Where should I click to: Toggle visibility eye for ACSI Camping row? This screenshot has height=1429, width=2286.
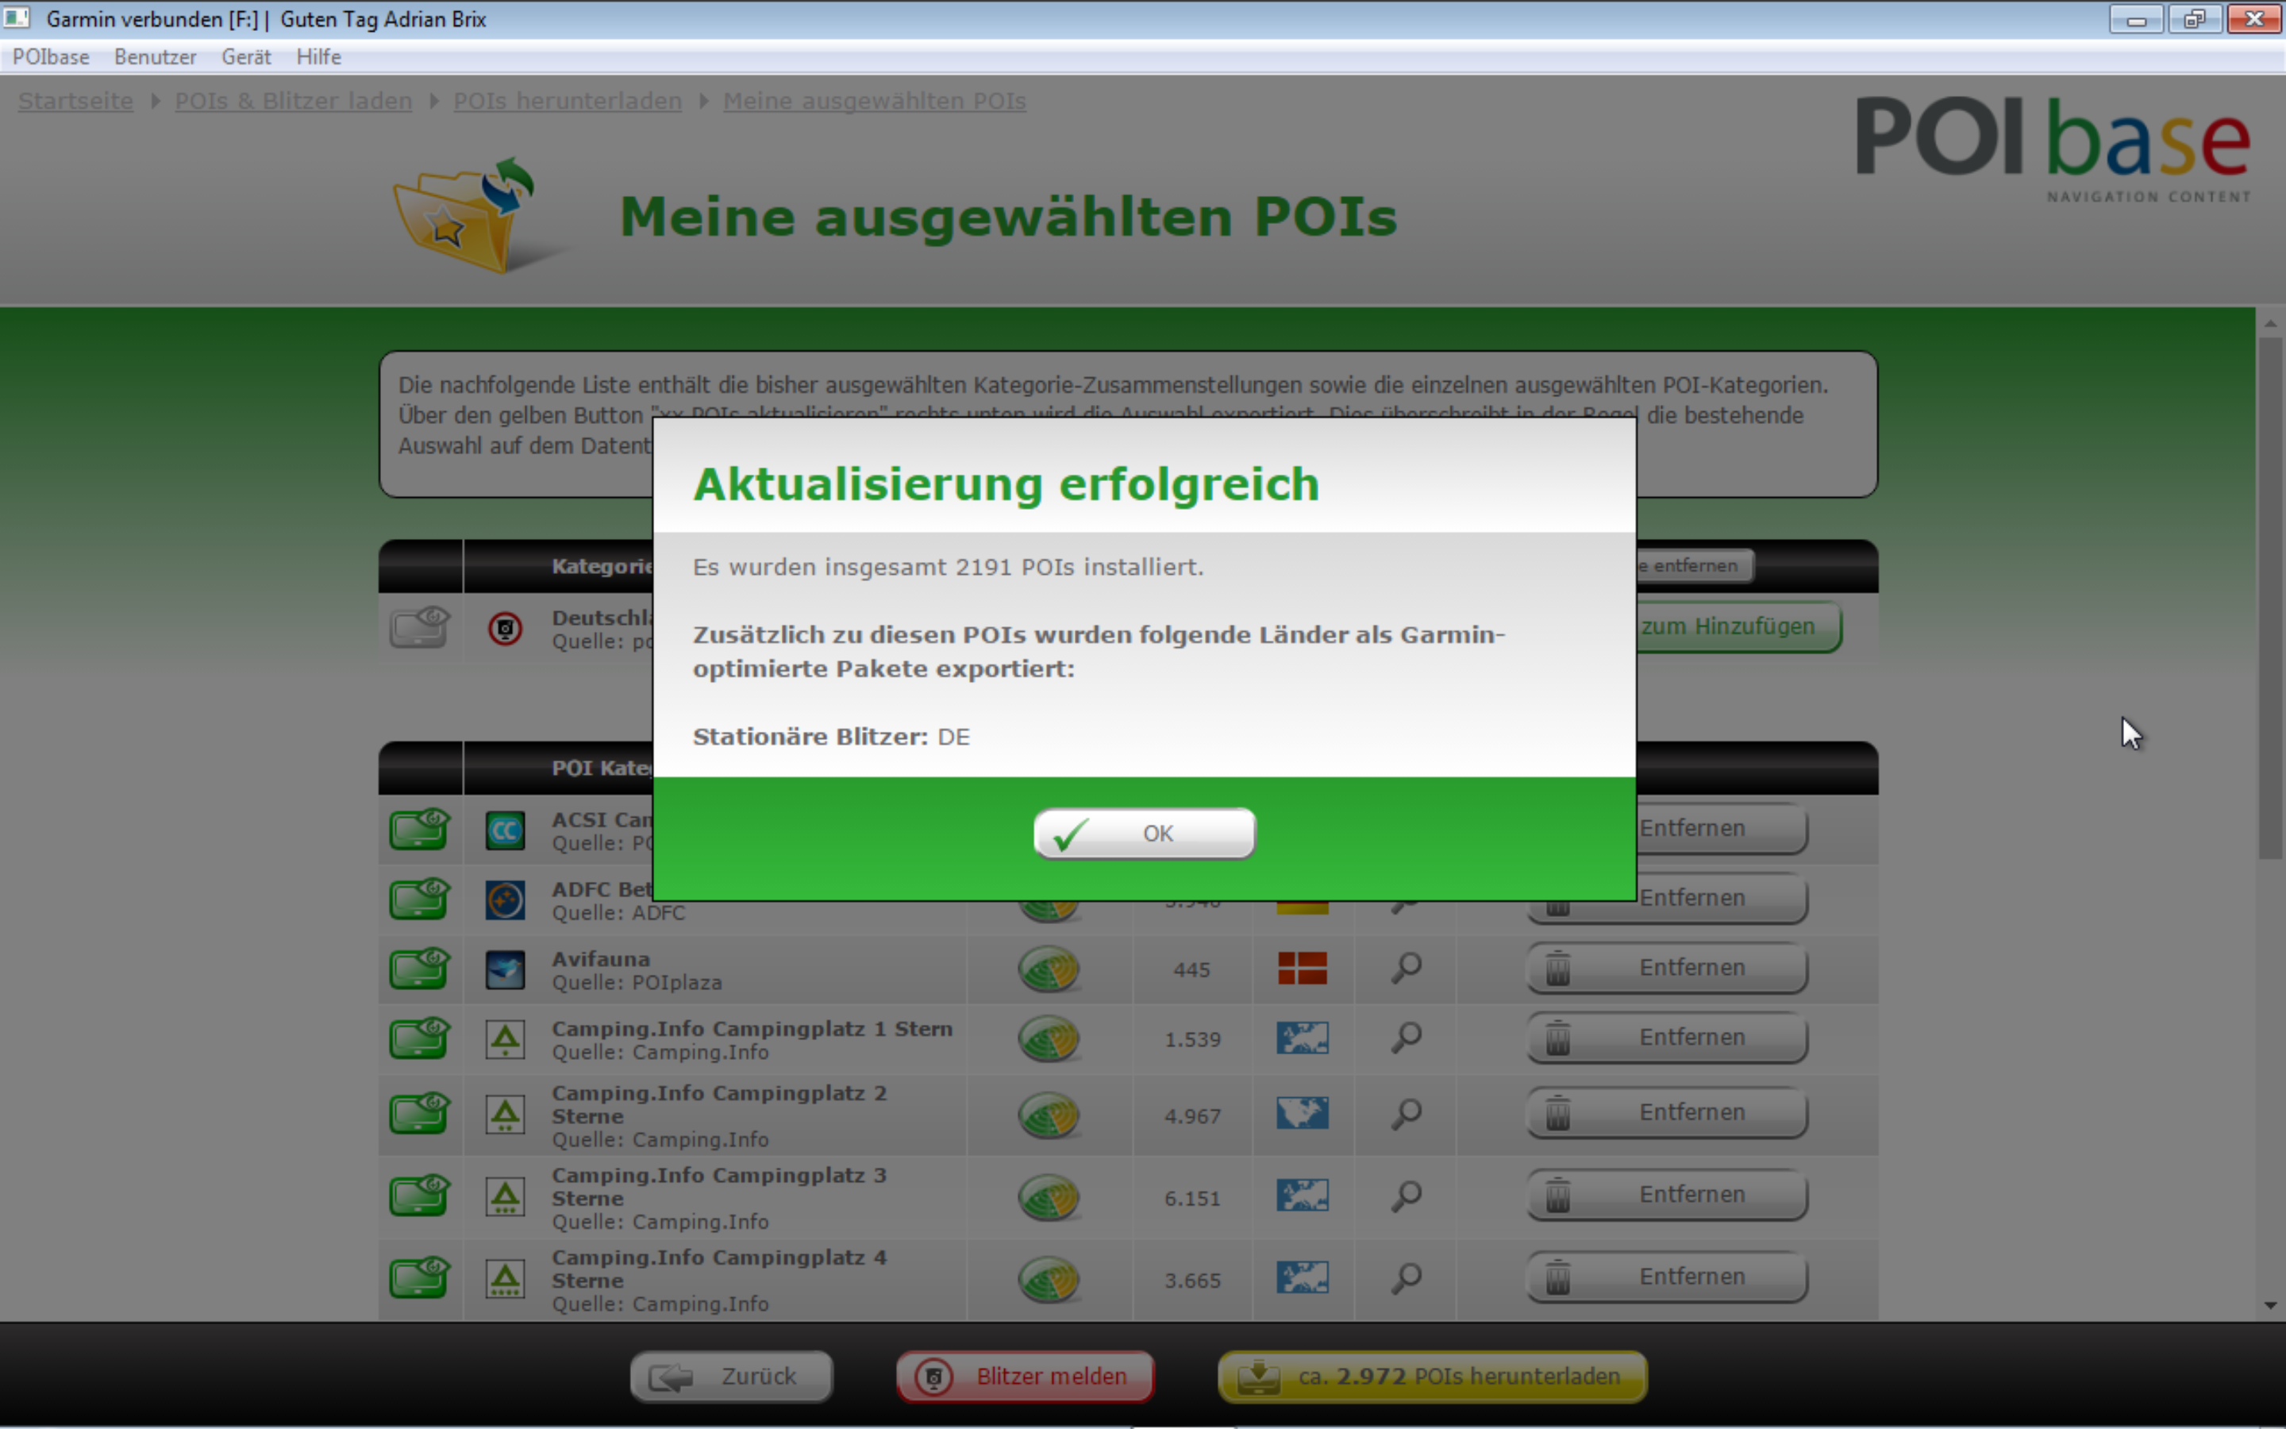pos(419,829)
